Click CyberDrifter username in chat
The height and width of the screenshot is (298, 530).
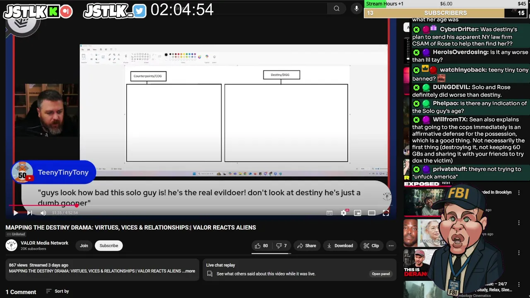[x=459, y=29]
